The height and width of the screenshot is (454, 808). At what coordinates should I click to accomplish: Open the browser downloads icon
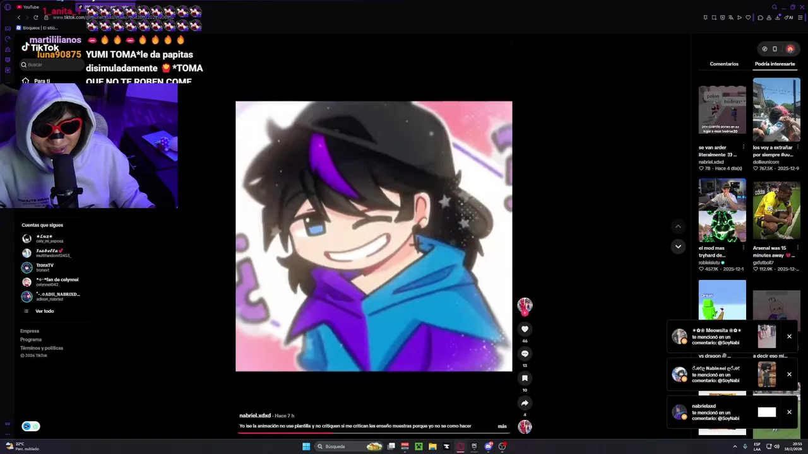[778, 18]
